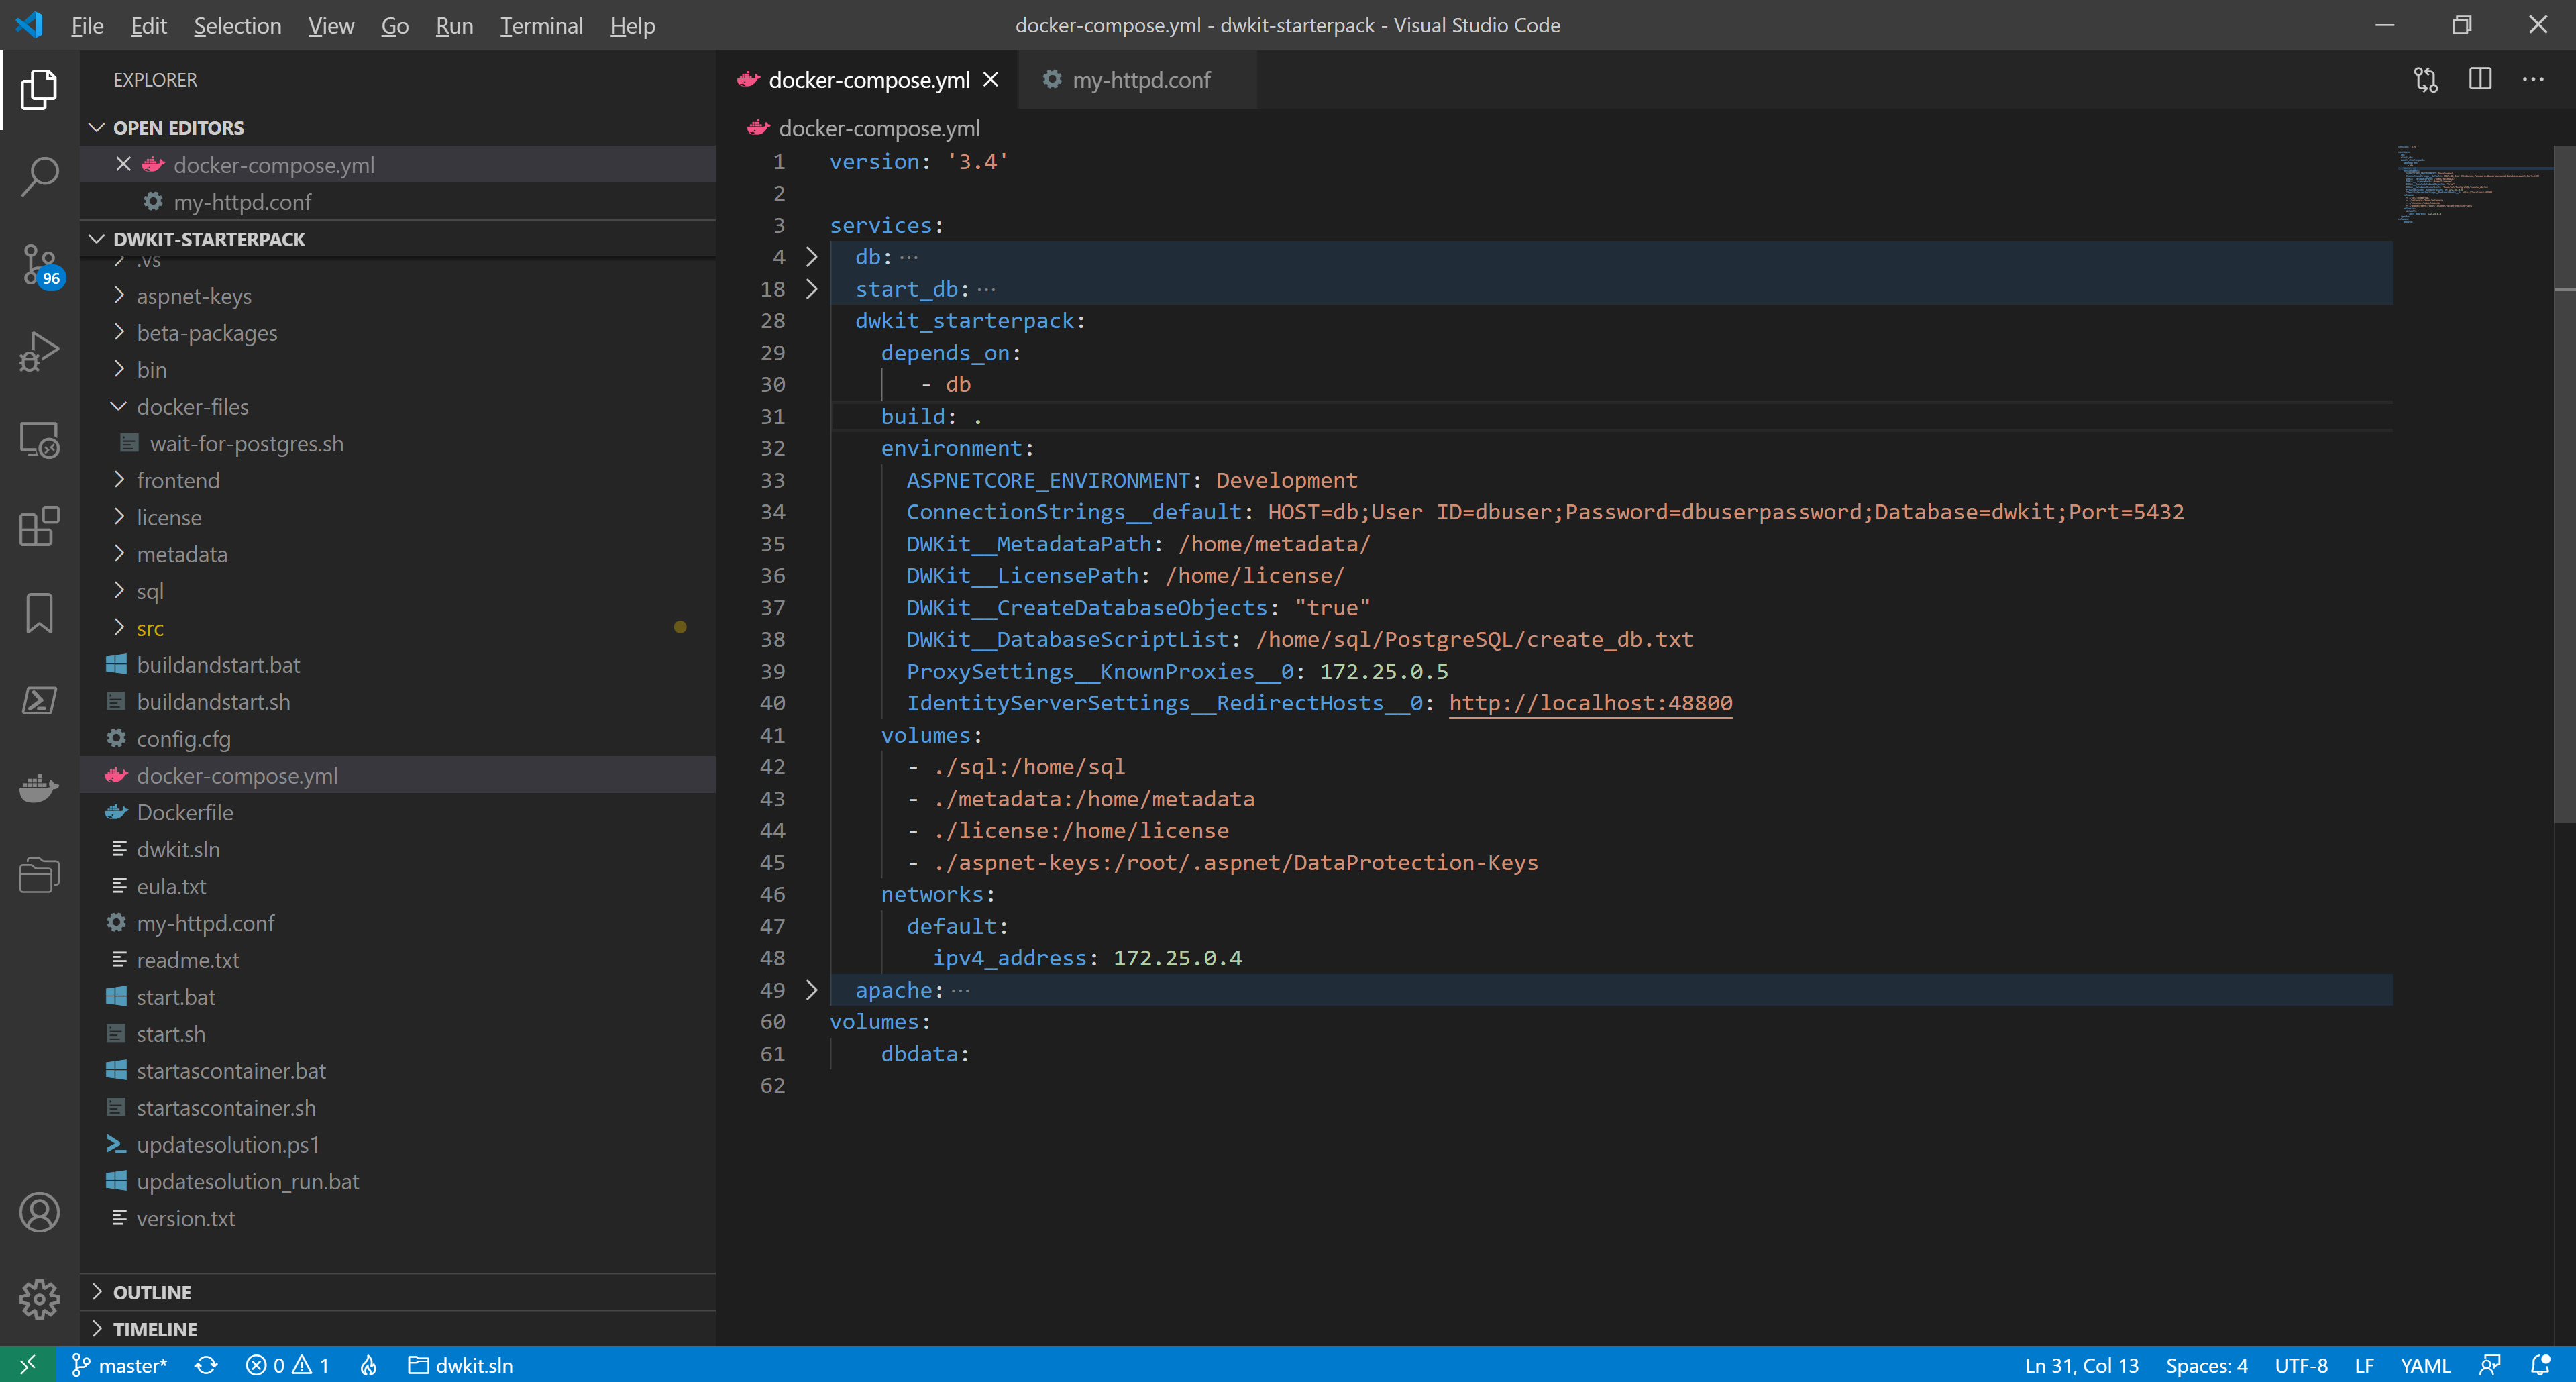Change end of line sequence LF
The width and height of the screenshot is (2576, 1382).
(2364, 1365)
